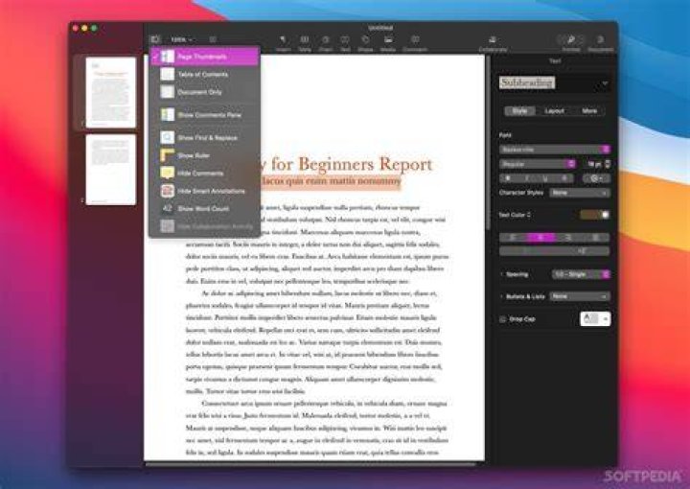Expand the Spacing disclosure triangle
The height and width of the screenshot is (489, 690).
pos(501,274)
